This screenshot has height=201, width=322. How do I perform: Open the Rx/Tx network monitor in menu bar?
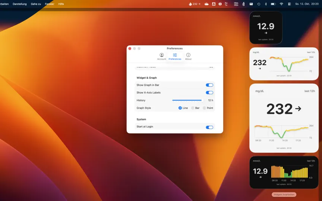point(226,4)
